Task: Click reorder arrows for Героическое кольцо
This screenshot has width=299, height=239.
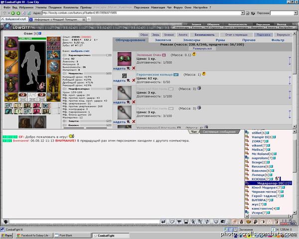Action: (290, 80)
